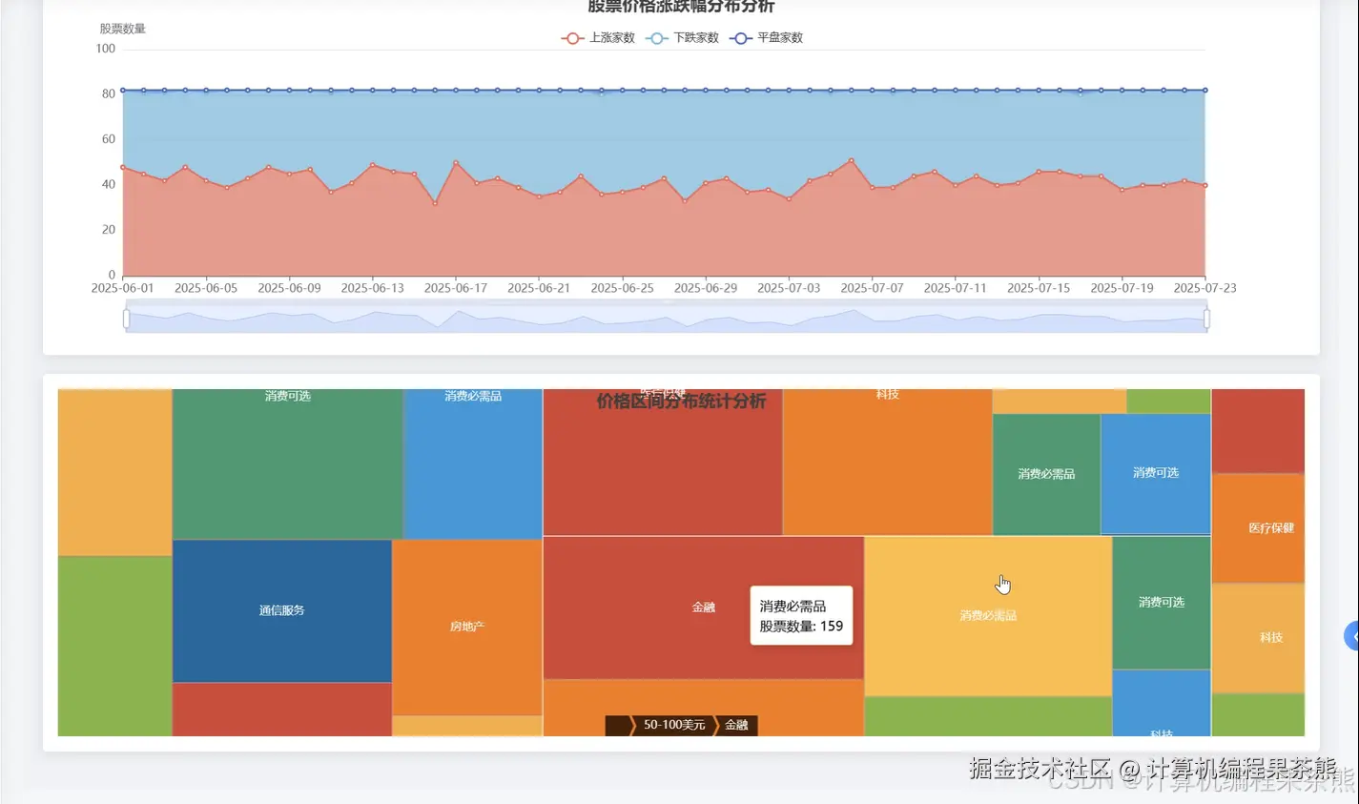The width and height of the screenshot is (1359, 804).
Task: Select the orange 房地产 treemap block
Action: tap(467, 627)
